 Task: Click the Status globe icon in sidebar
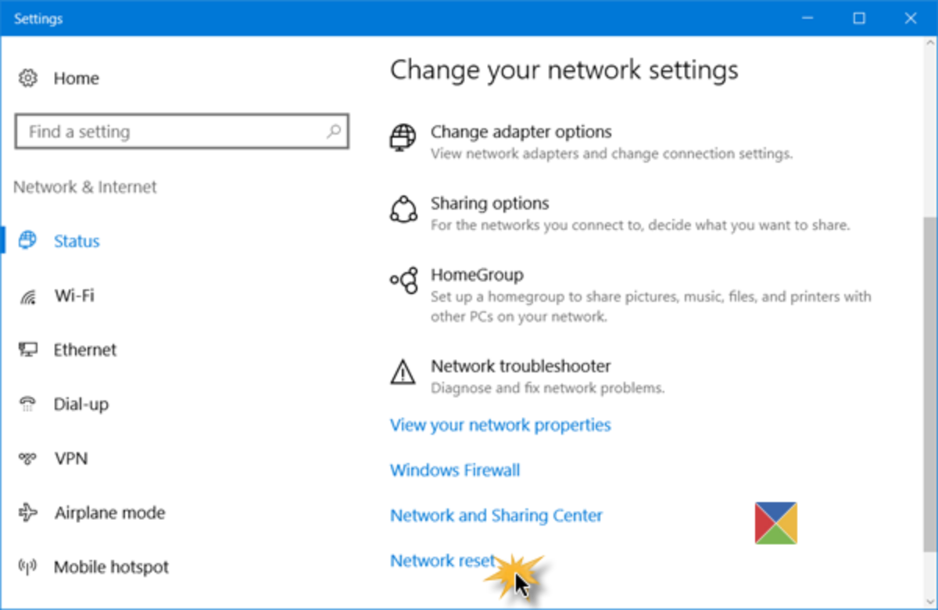tap(28, 240)
